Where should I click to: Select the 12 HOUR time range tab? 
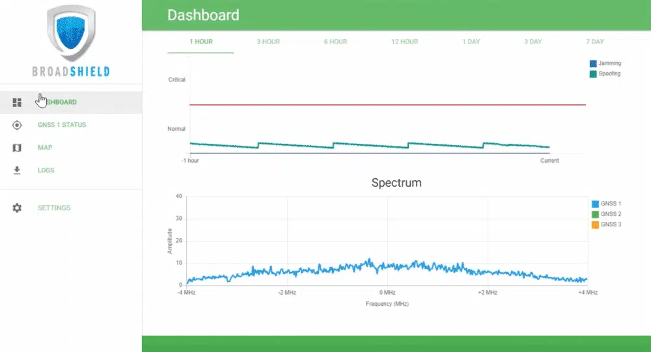click(x=404, y=42)
